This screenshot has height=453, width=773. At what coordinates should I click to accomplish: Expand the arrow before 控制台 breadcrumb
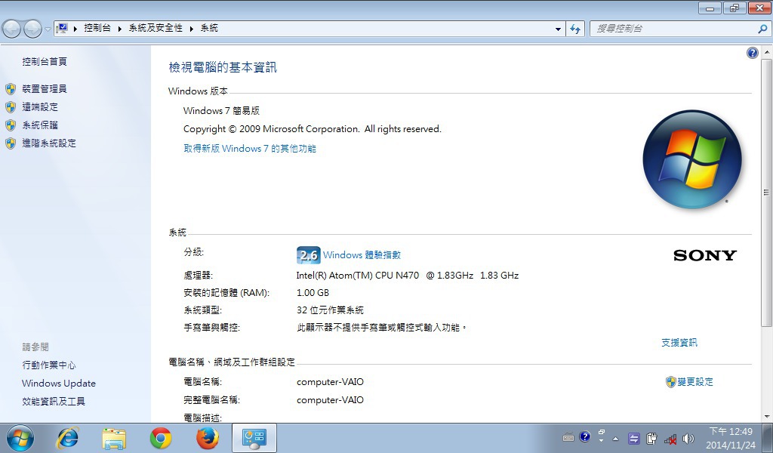pos(75,29)
